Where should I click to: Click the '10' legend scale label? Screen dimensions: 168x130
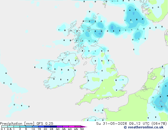[33, 129]
